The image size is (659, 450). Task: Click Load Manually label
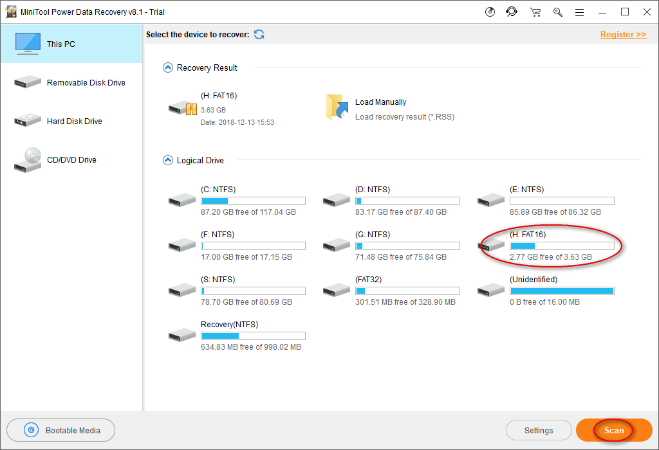(381, 102)
